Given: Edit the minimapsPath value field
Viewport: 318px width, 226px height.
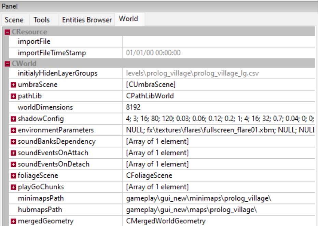Looking at the screenshot, I should coord(219,198).
